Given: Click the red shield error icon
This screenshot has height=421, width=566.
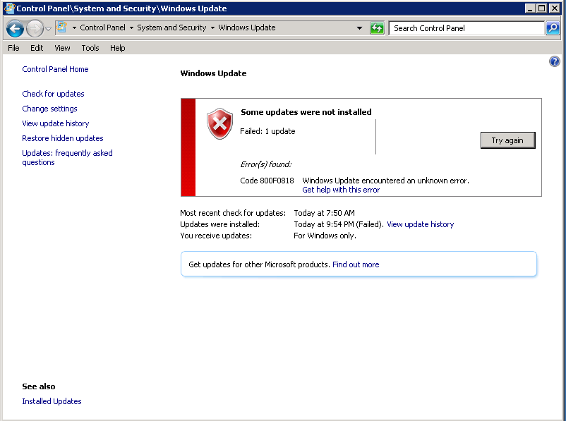Looking at the screenshot, I should coord(219,123).
